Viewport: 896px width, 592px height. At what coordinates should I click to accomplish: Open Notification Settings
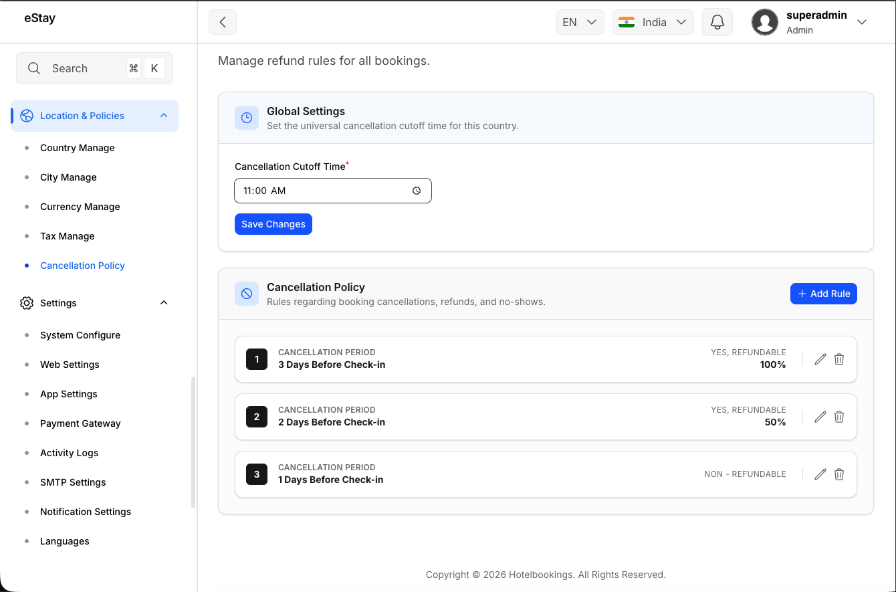[86, 512]
